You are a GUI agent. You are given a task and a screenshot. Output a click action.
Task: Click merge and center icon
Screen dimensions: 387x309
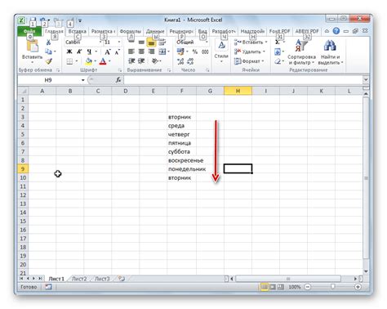click(x=162, y=51)
